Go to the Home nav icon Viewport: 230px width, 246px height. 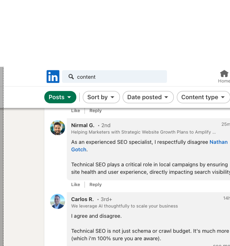pos(224,76)
